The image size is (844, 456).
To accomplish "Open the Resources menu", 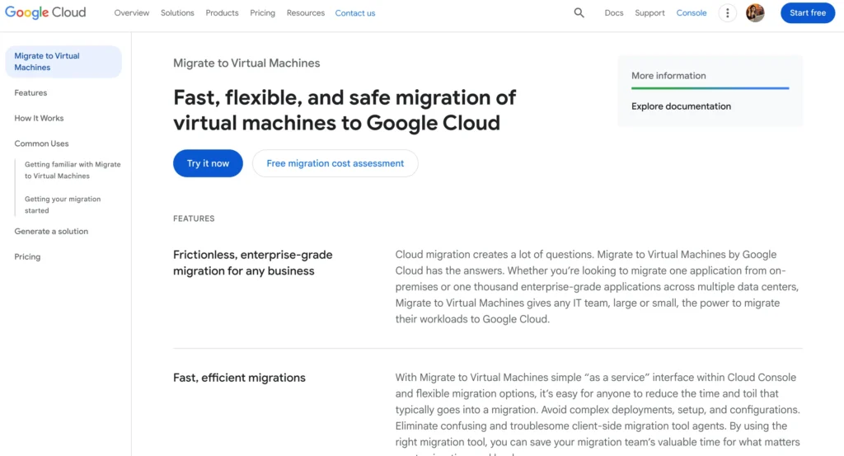I will (305, 13).
